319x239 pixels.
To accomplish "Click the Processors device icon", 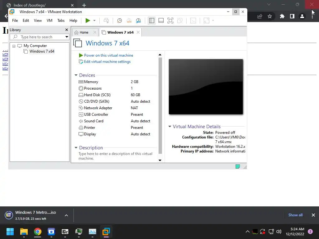I will click(81, 88).
